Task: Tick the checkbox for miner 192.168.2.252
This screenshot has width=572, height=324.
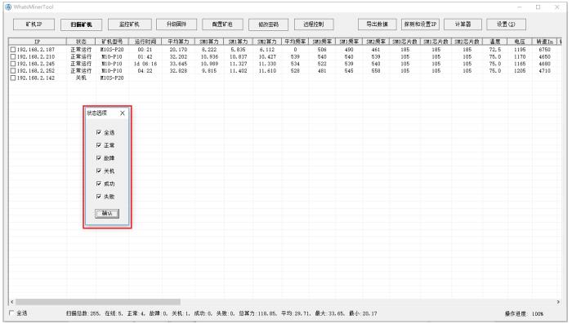Action: [13, 71]
